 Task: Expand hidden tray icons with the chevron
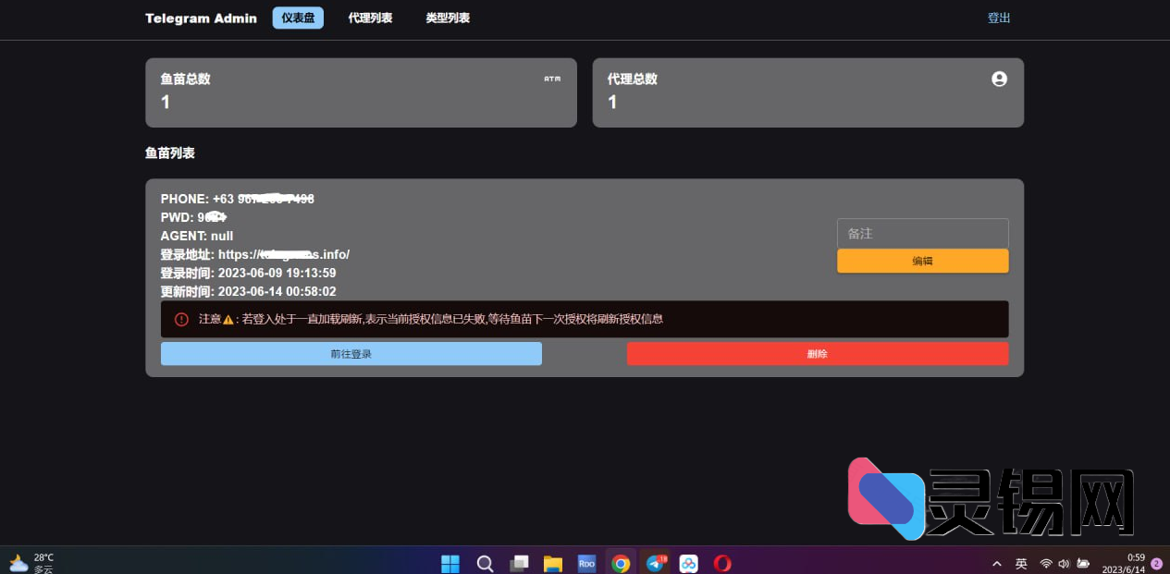997,563
